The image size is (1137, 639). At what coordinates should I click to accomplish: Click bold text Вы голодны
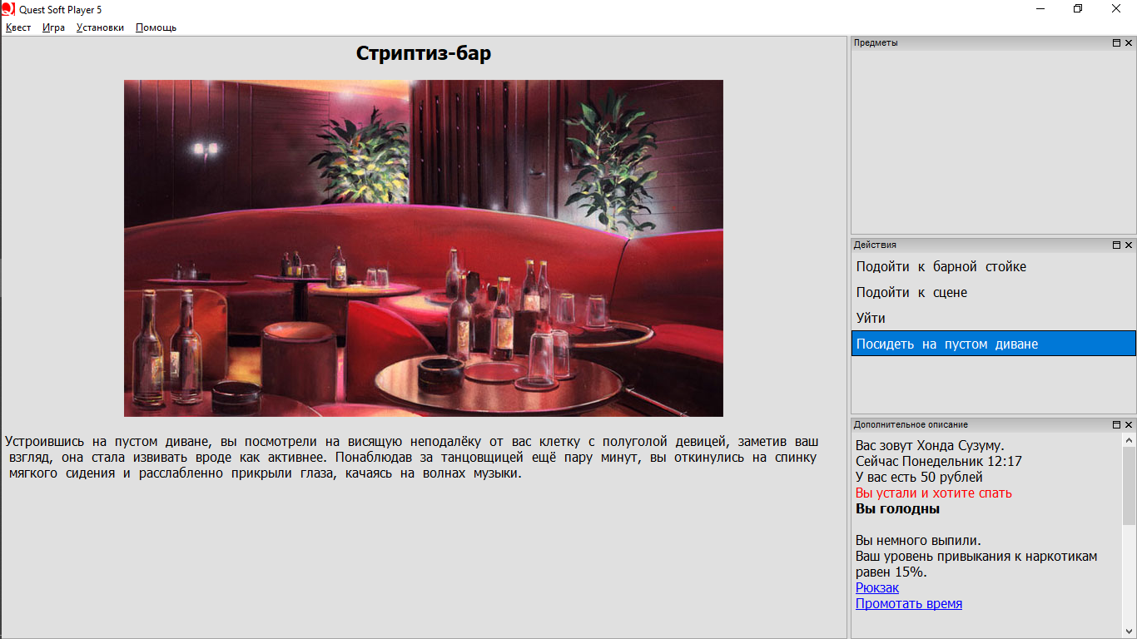[898, 508]
